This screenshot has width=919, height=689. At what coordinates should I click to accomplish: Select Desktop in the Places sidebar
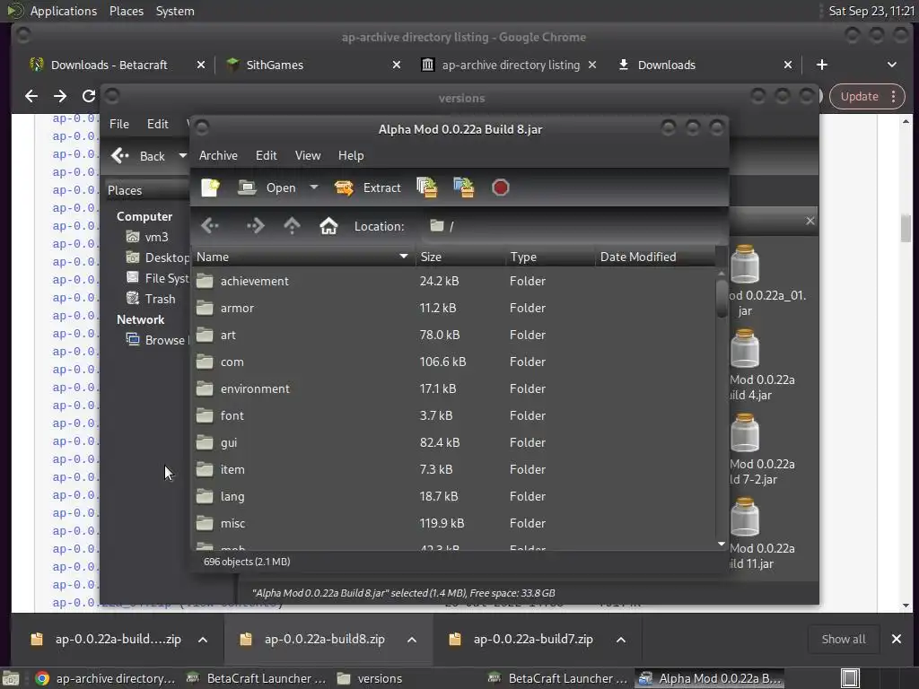click(x=157, y=257)
